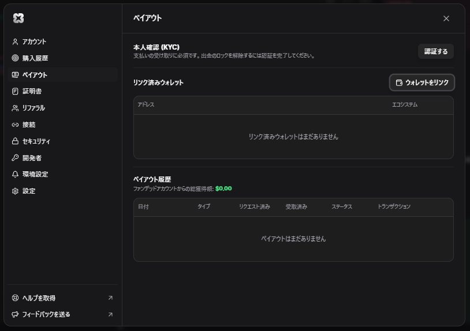Click the エコシステム column header
470x331 pixels.
click(405, 104)
